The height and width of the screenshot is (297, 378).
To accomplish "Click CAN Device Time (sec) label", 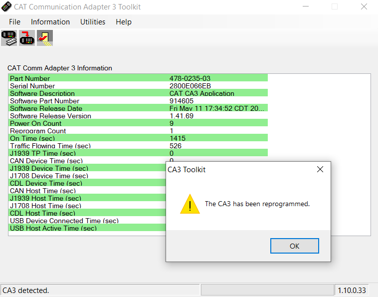I will (x=46, y=161).
